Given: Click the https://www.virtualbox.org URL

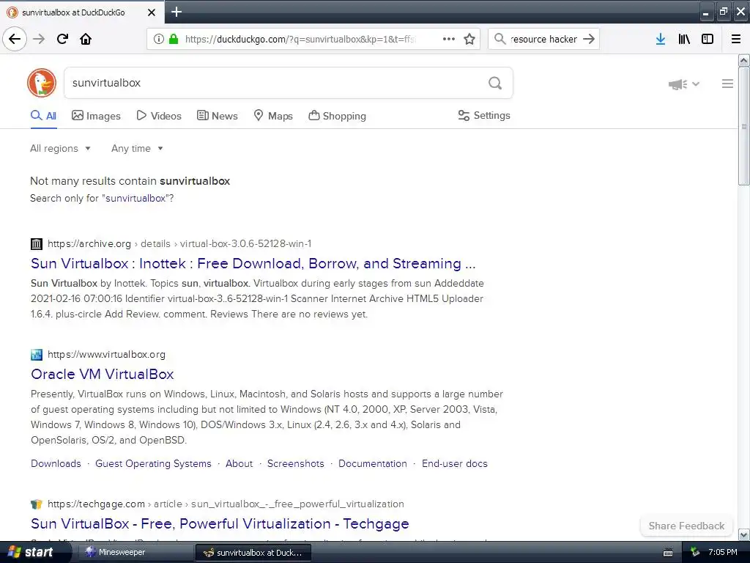Looking at the screenshot, I should pos(106,355).
